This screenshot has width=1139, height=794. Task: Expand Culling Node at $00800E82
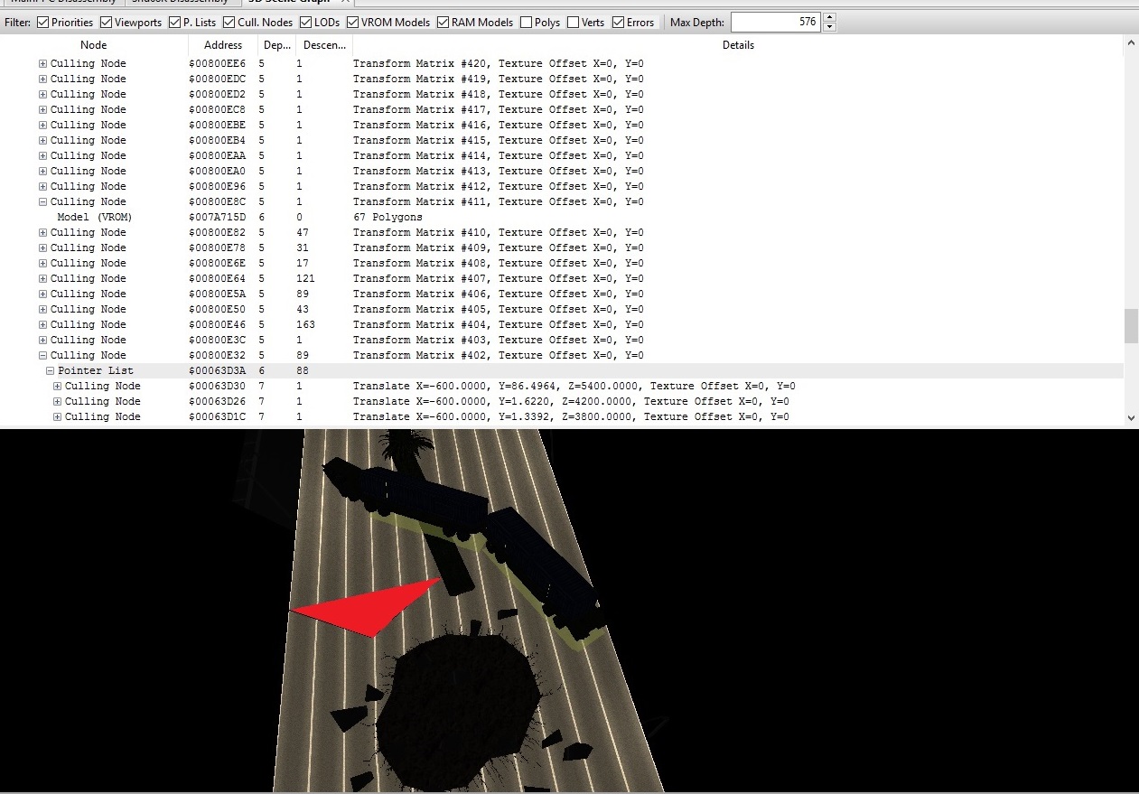tap(42, 233)
